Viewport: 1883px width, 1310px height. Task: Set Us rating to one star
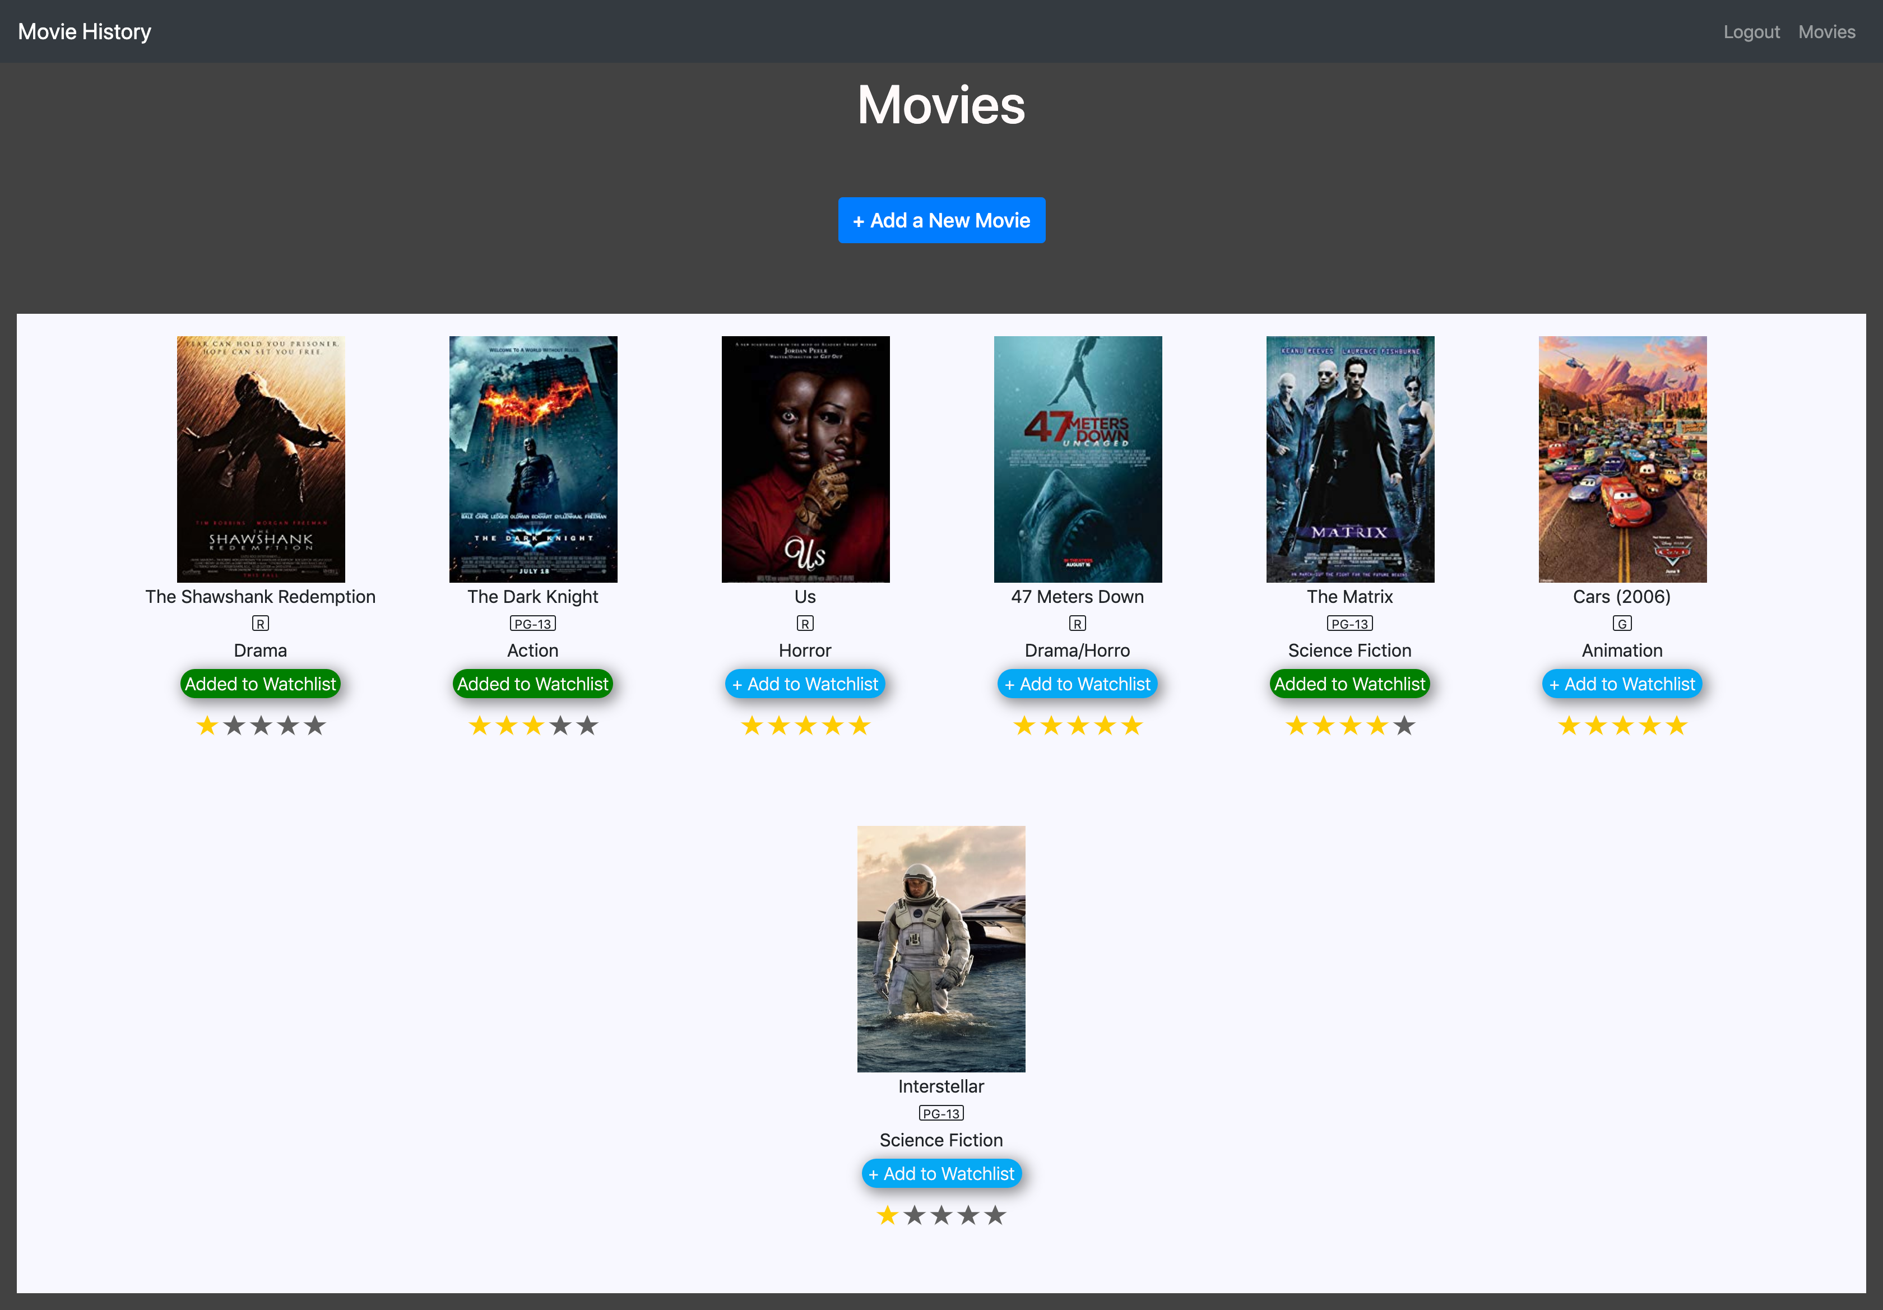[x=751, y=726]
